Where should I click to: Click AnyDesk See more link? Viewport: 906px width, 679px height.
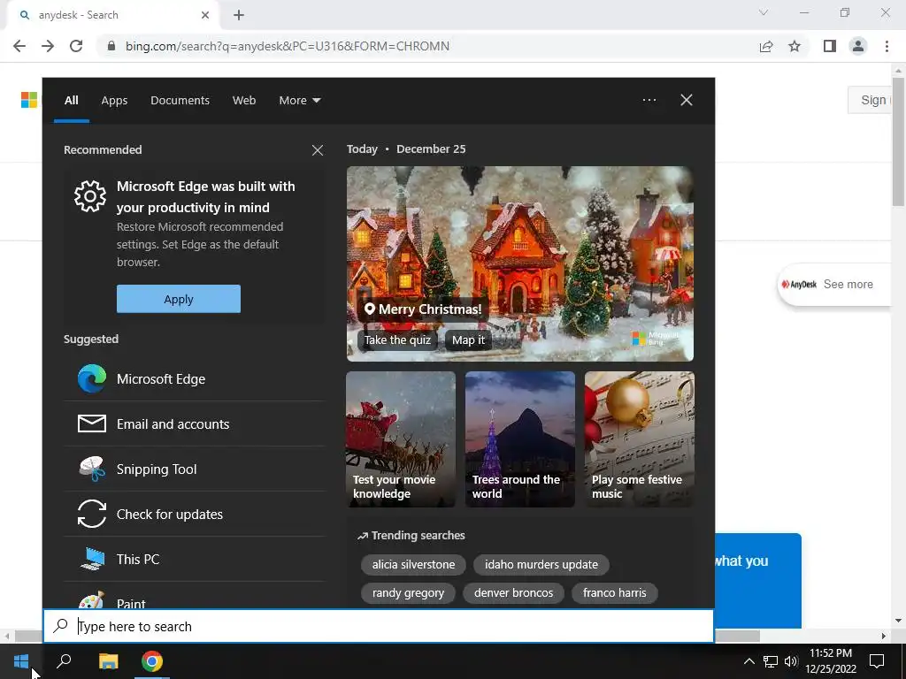coord(834,284)
